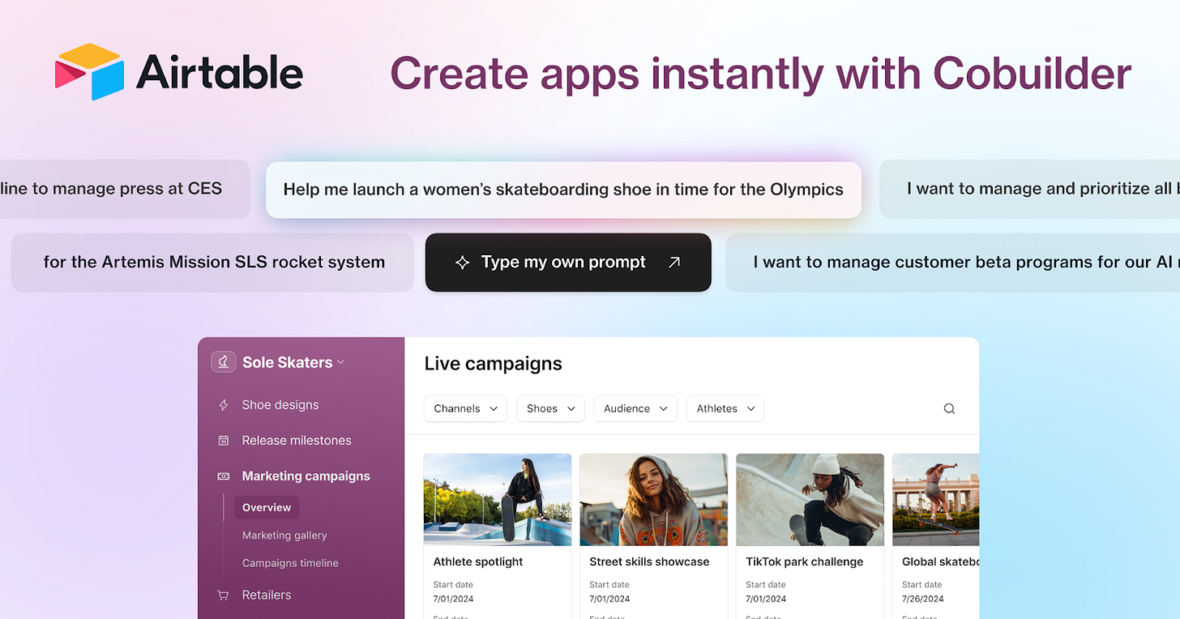
Task: Open Shoe designs in the sidebar
Action: [280, 405]
